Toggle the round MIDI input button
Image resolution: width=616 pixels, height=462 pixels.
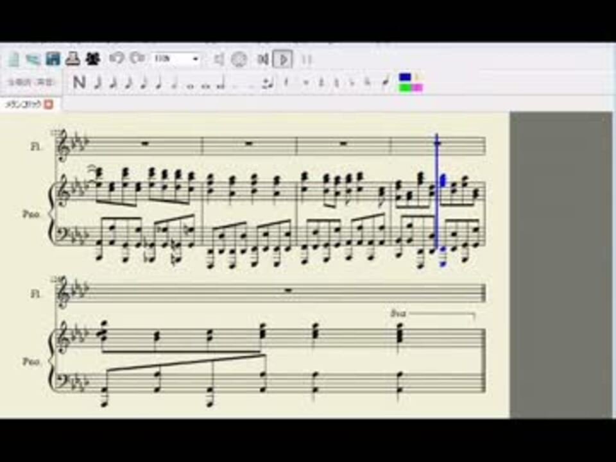239,60
